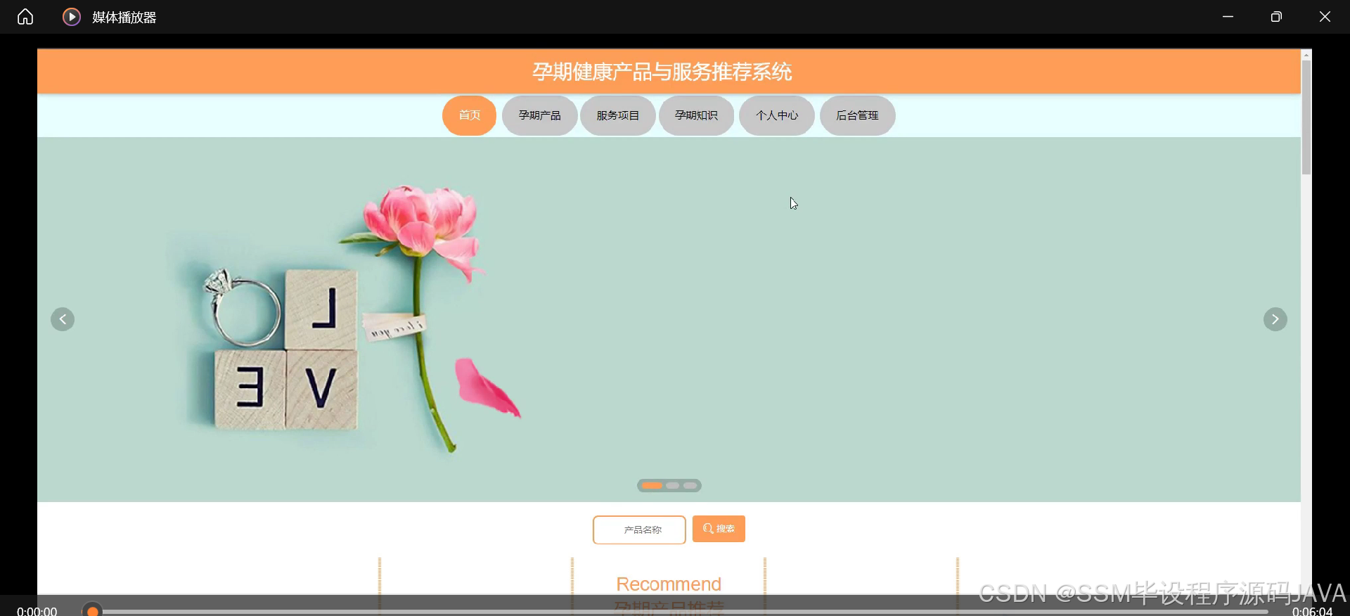
Task: Go to previous carousel slide arrow
Action: [x=63, y=319]
